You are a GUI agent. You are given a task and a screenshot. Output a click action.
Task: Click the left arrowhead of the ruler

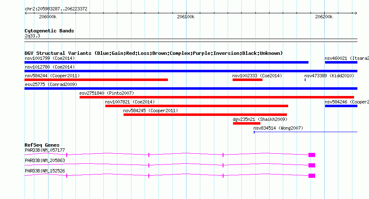pyautogui.click(x=26, y=13)
